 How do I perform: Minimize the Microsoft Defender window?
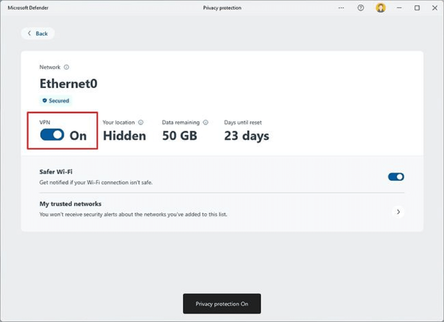399,8
